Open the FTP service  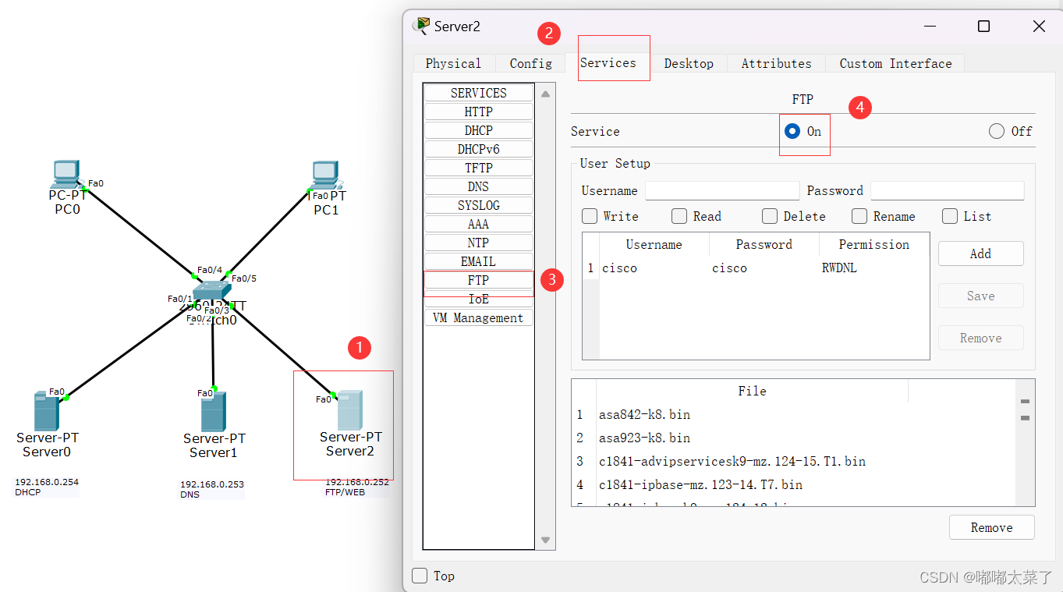tap(479, 280)
